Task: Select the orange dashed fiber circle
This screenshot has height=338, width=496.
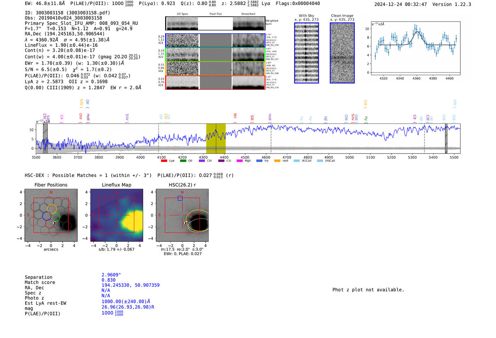Action: pos(52,209)
